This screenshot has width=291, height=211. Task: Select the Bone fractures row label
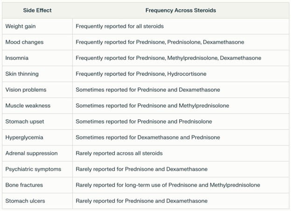click(24, 185)
